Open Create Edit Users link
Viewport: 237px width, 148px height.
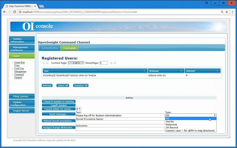[19, 64]
